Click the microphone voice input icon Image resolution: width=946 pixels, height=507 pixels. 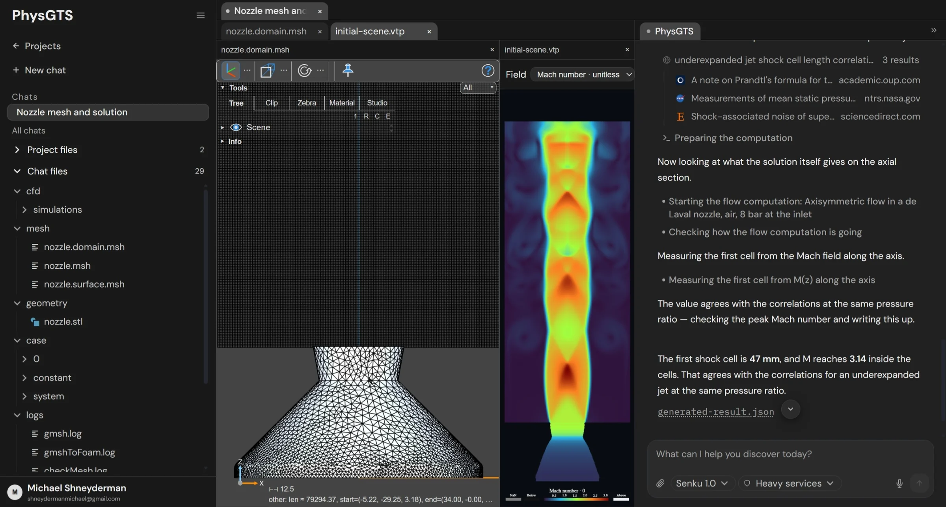click(x=899, y=483)
